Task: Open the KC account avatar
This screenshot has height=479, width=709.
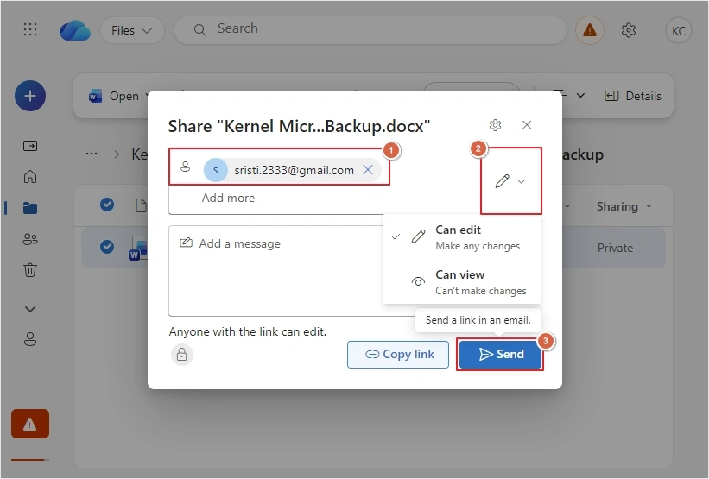Action: (678, 30)
